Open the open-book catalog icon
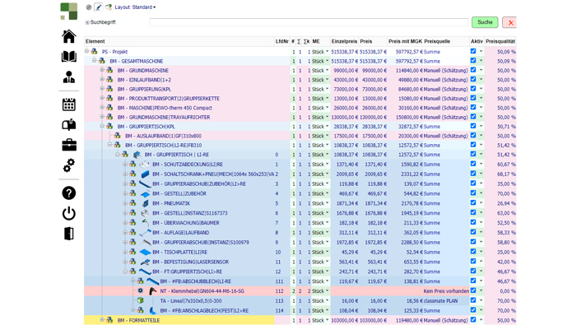 click(x=68, y=57)
